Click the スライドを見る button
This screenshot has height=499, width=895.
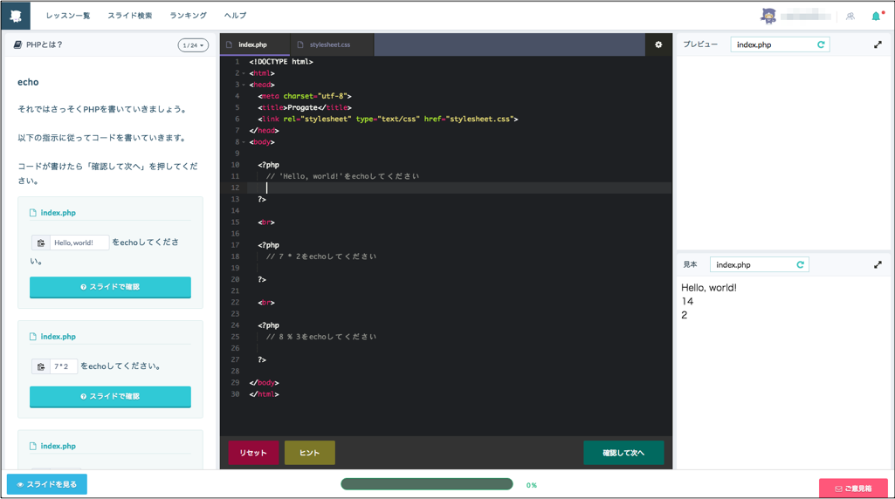(x=47, y=484)
